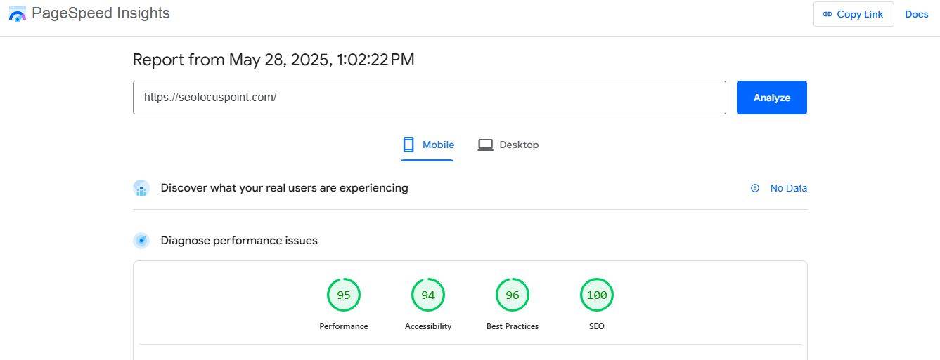Click the Diagnose performance issues section icon
940x360 pixels.
coord(141,241)
